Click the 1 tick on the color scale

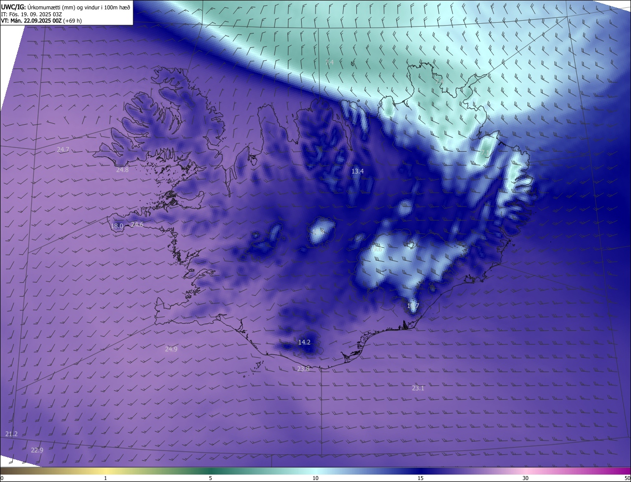pyautogui.click(x=105, y=478)
